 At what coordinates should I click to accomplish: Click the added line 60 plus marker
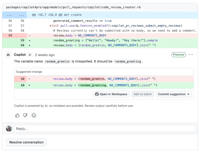pos(29,45)
